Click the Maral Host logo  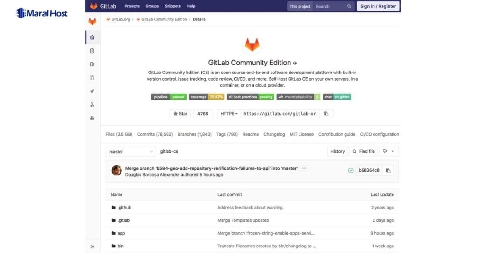click(x=42, y=13)
